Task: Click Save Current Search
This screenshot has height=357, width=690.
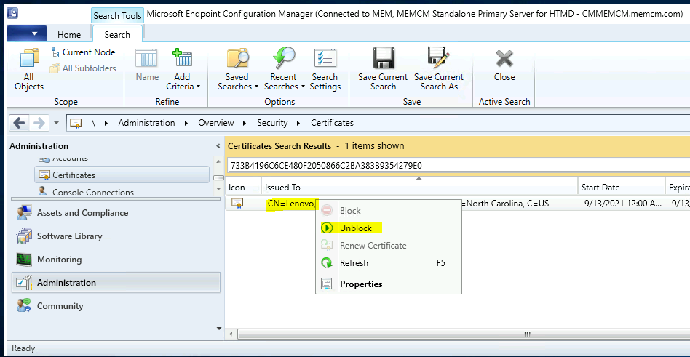Action: (383, 70)
